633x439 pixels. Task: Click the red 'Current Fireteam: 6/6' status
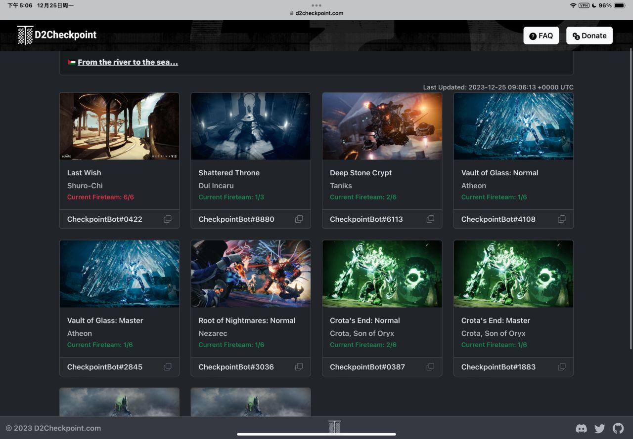[100, 197]
